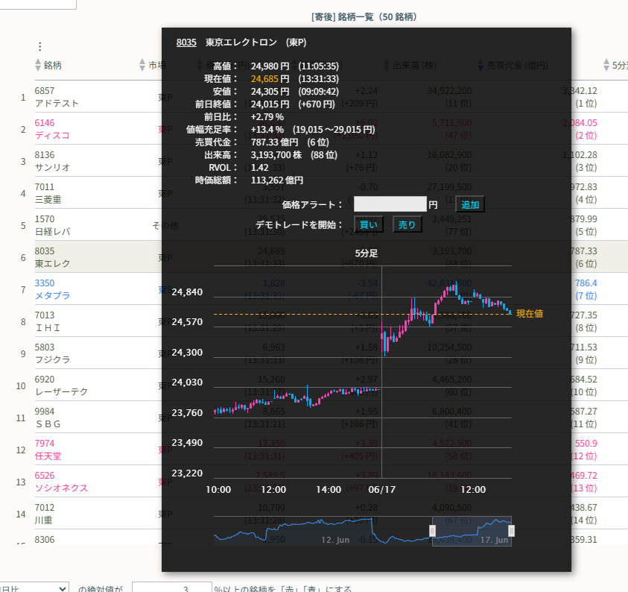Select the 6146 ディスコ stock entry

[x=52, y=129]
